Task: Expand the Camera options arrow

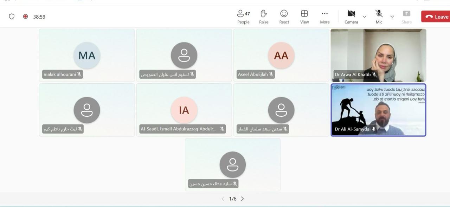Action: [x=364, y=17]
